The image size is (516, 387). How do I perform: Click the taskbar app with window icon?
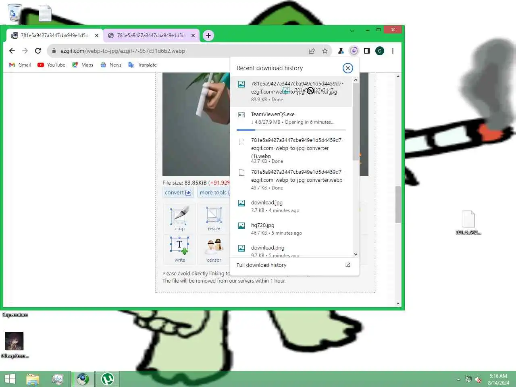[58, 379]
